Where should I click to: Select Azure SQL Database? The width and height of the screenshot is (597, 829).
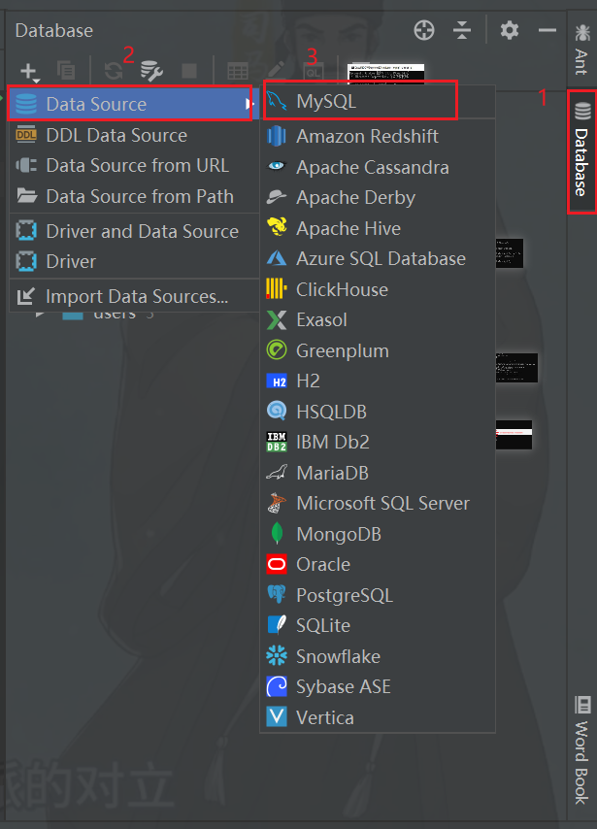378,258
